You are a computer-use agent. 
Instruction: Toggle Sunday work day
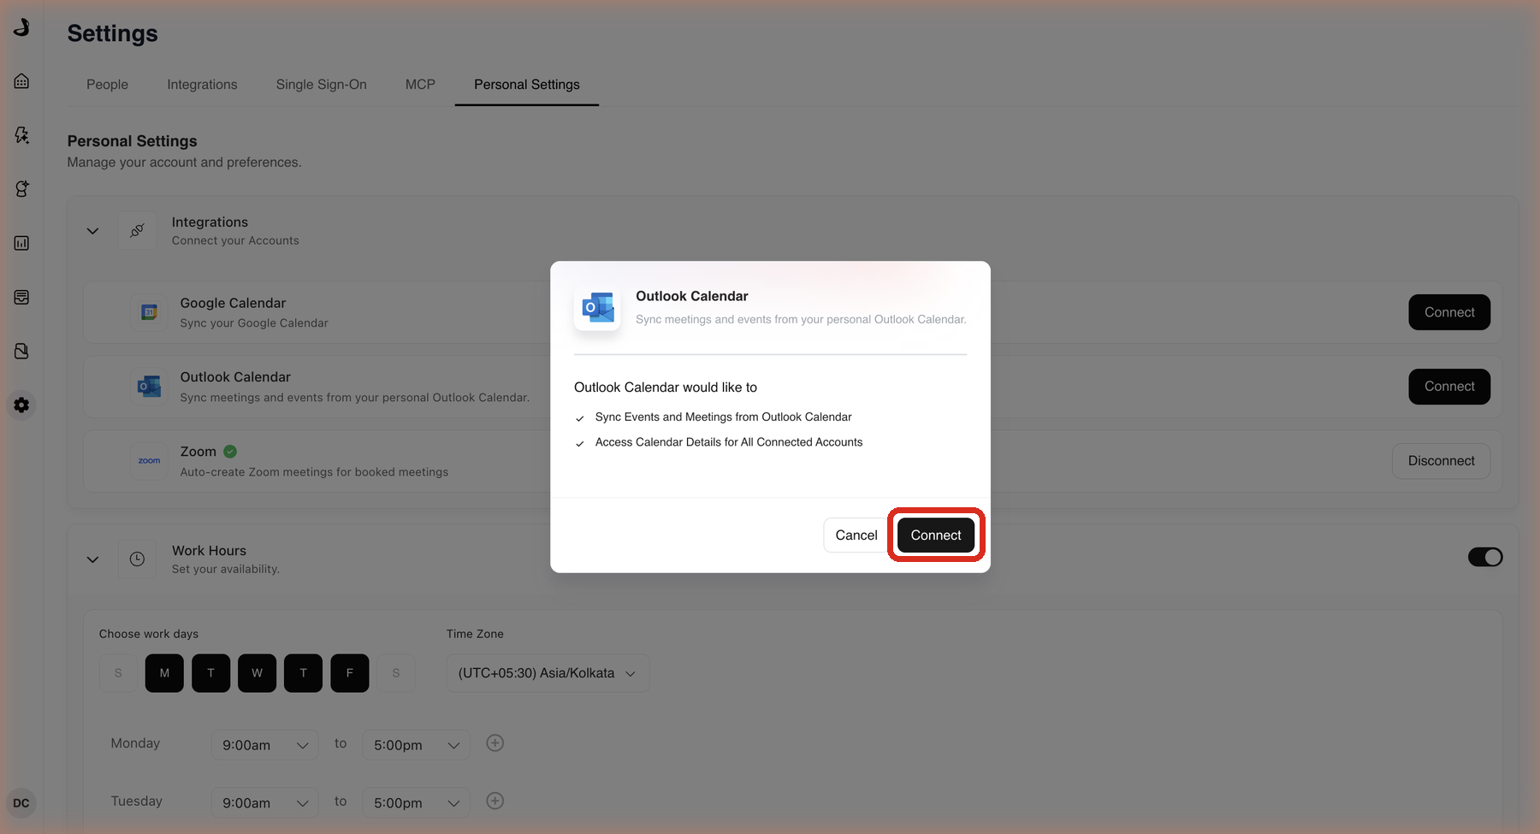point(118,673)
